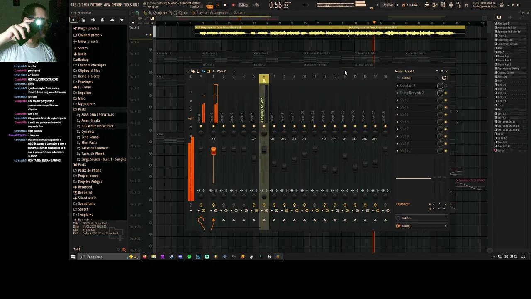Open the Cymatics pack folder
531x299 pixels.
click(88, 132)
